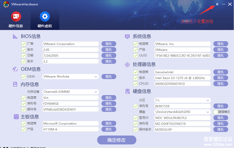Click the BIOS信息 section icon
234x148 pixels.
tap(15, 36)
